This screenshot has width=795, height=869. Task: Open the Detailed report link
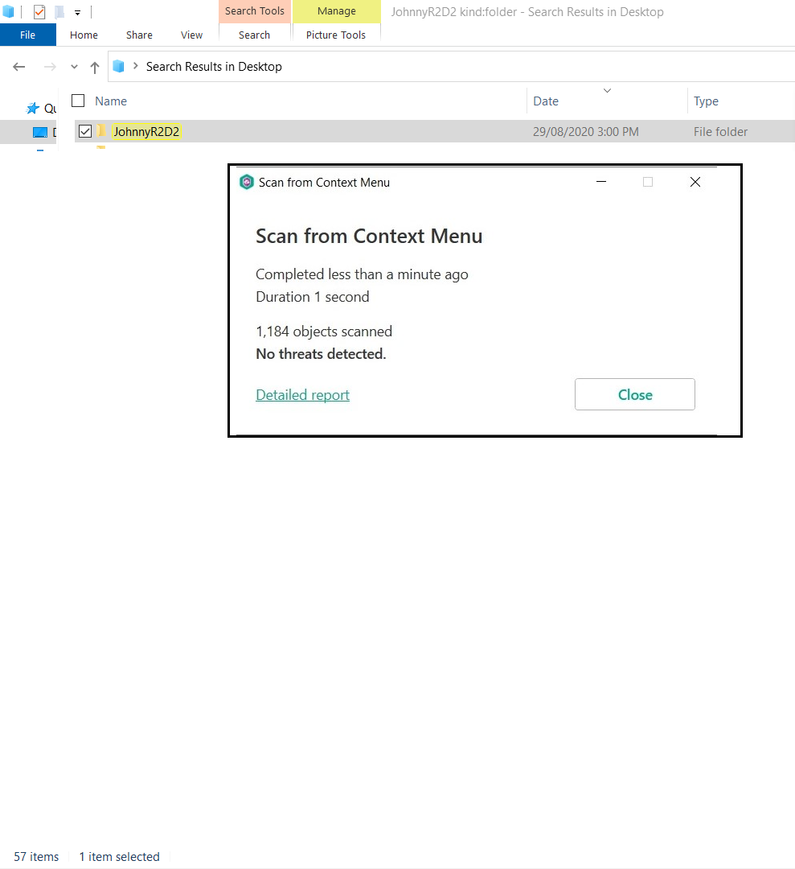click(302, 394)
